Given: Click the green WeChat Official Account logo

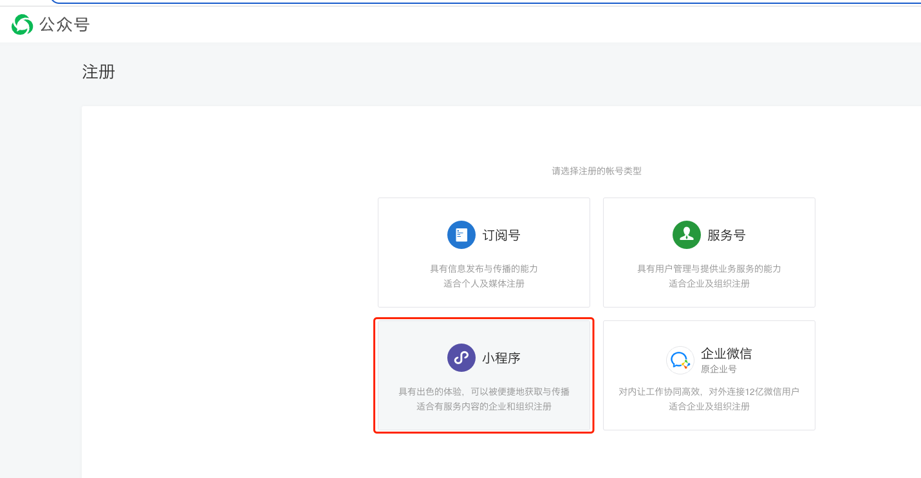Looking at the screenshot, I should click(x=22, y=24).
